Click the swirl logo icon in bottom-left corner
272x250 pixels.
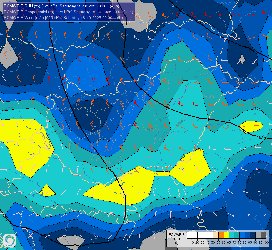coord(9,241)
